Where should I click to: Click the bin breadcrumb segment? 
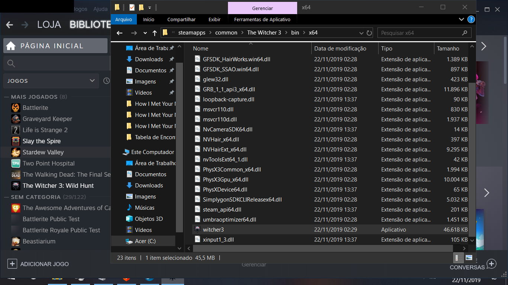point(295,33)
